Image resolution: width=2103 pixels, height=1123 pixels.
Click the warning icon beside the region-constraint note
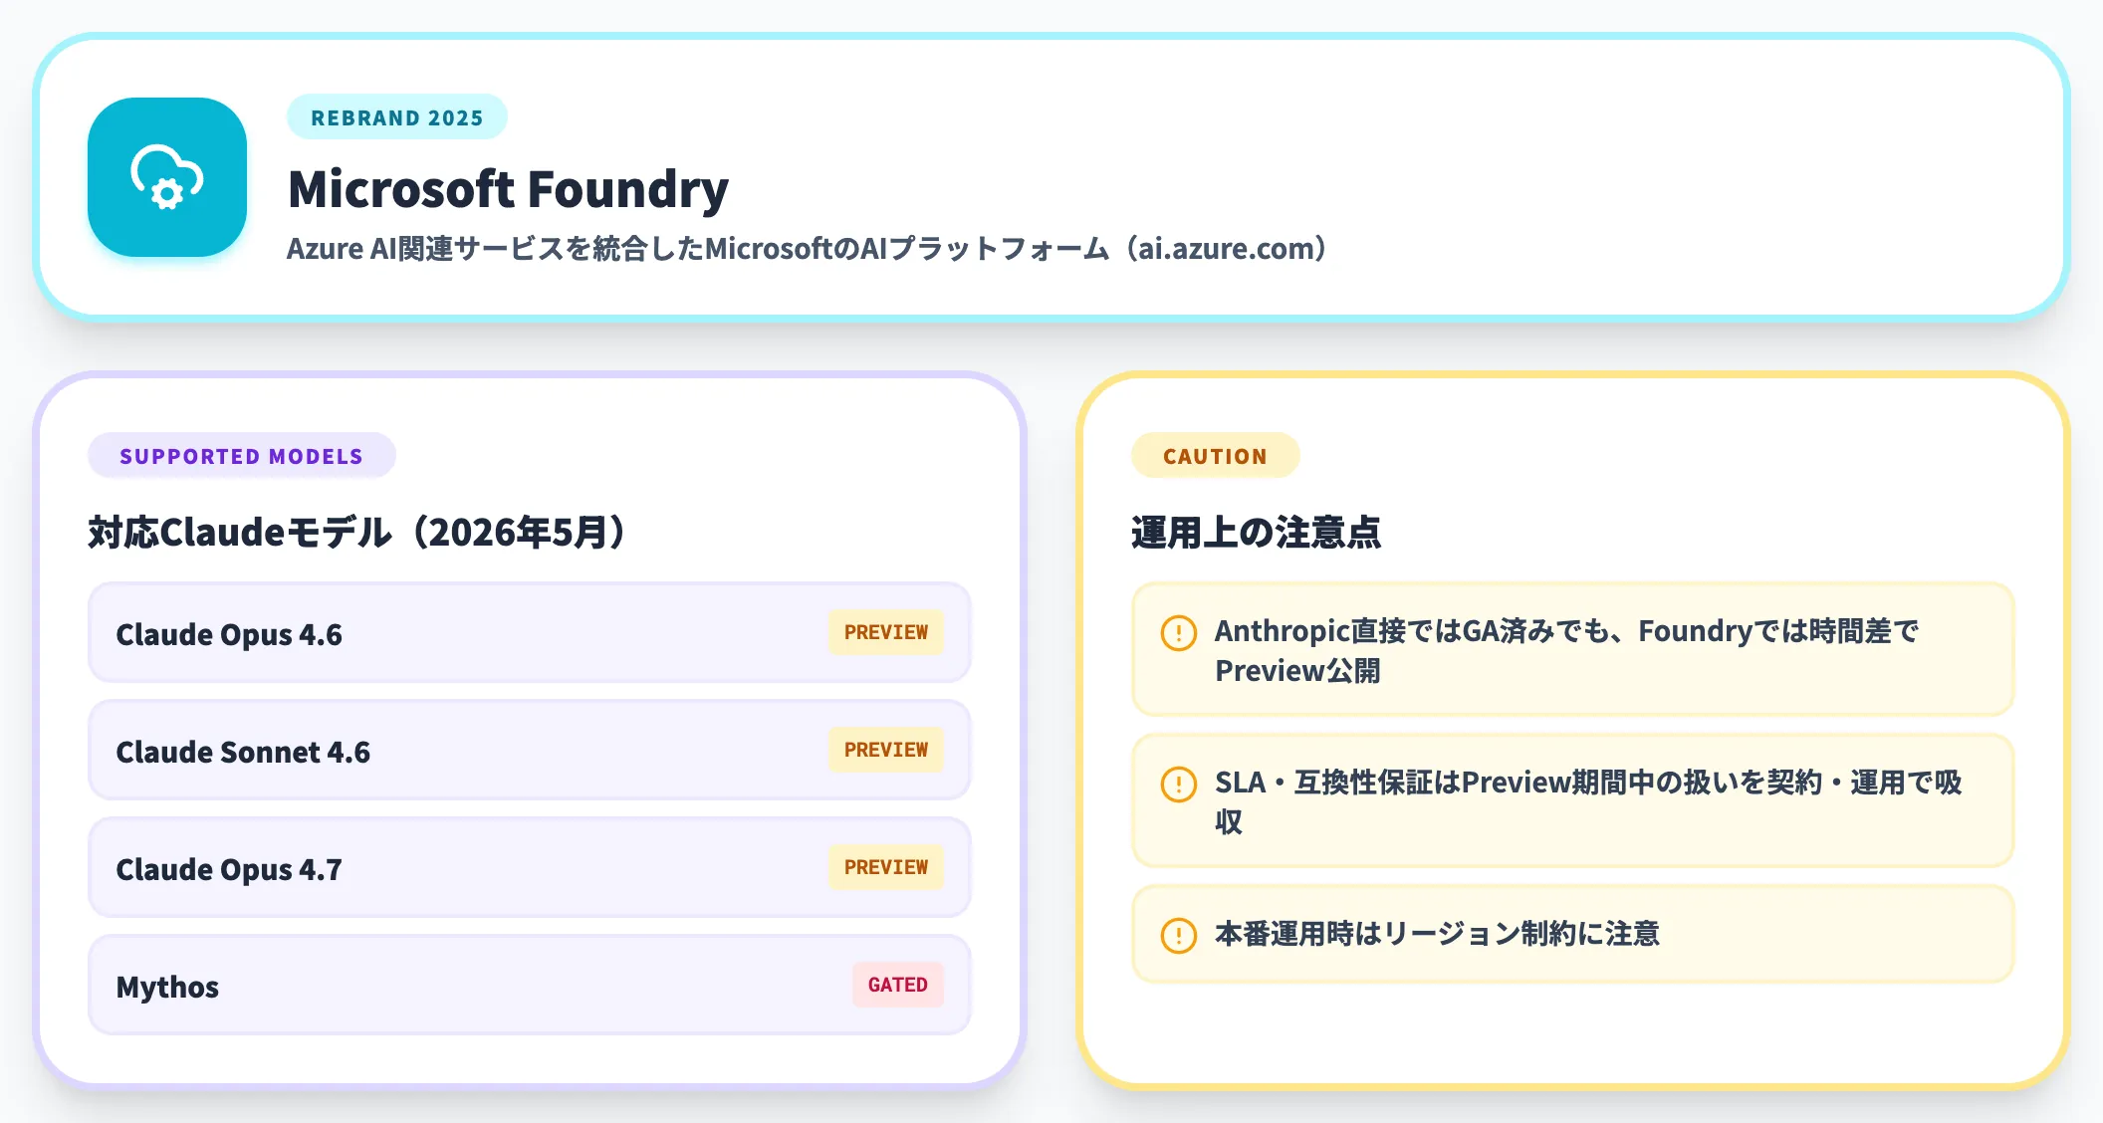tap(1179, 935)
